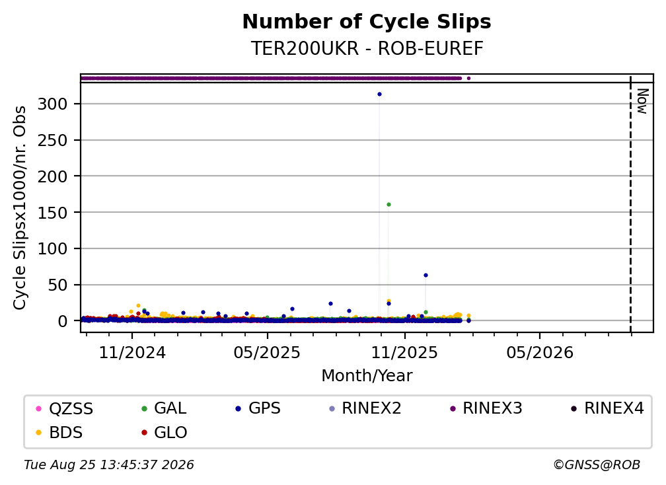This screenshot has width=666, height=485.
Task: Click the GPS blue legend marker
Action: (239, 408)
